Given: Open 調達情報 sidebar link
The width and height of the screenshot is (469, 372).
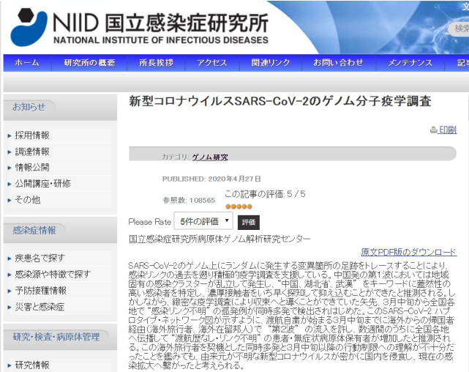Looking at the screenshot, I should click(33, 152).
